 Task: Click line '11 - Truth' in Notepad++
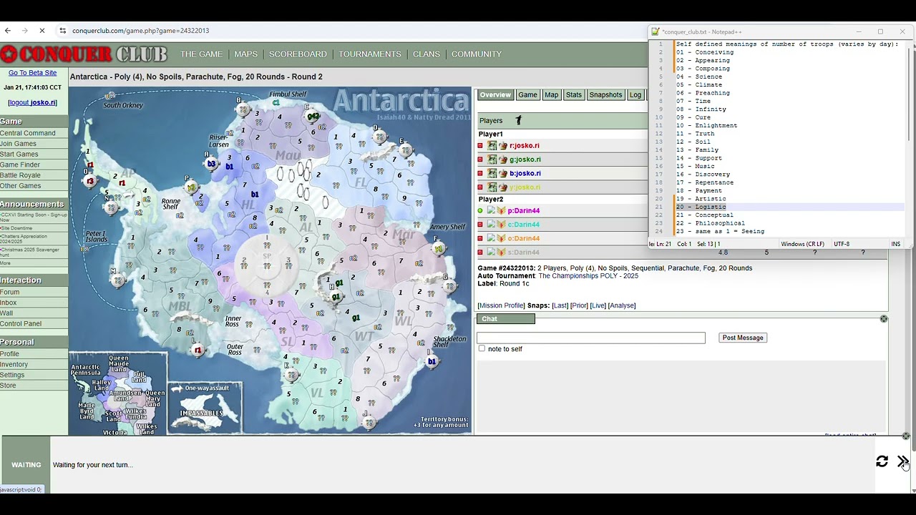pos(696,134)
